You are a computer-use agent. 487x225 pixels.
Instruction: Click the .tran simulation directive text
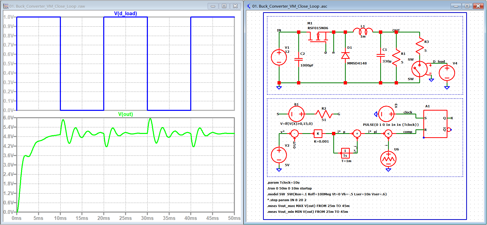(289, 188)
